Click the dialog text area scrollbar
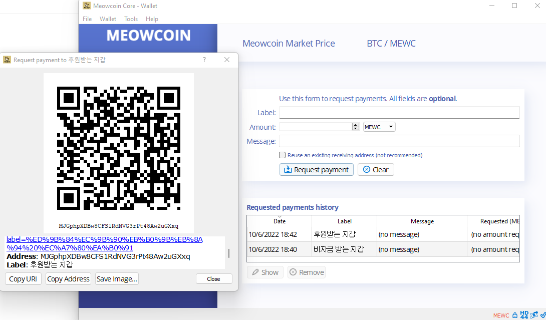 pos(229,253)
